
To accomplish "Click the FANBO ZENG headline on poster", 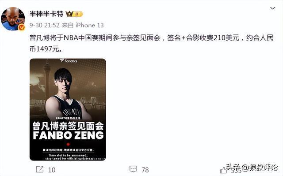I will point(68,135).
